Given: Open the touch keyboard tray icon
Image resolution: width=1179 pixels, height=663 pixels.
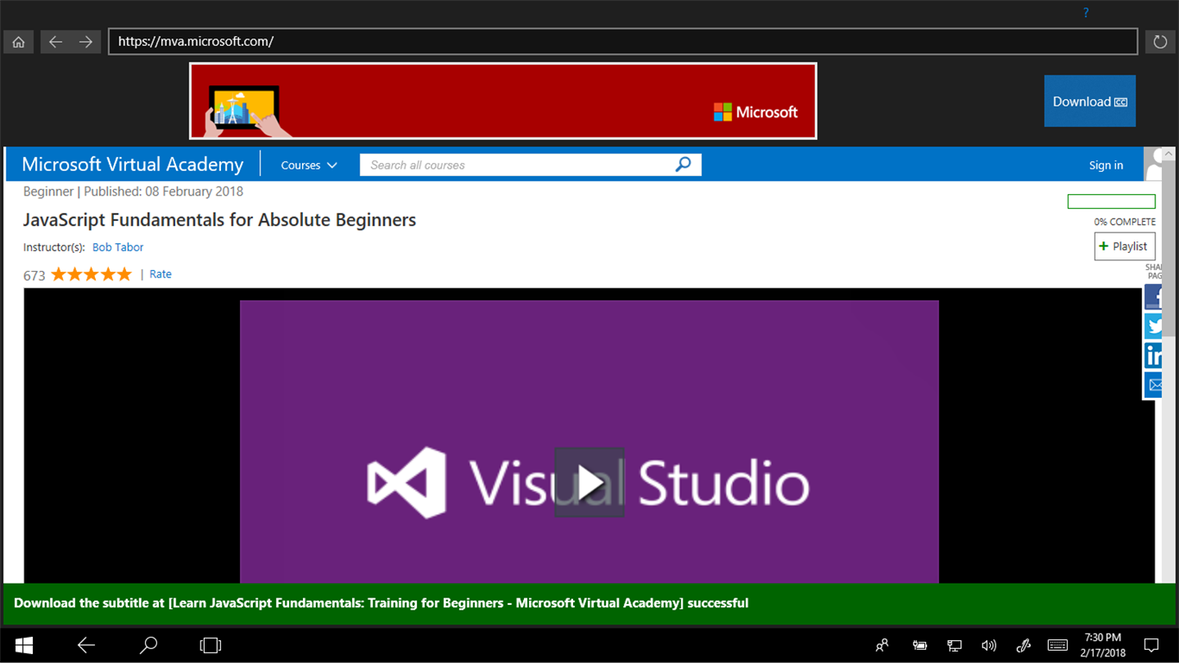Looking at the screenshot, I should point(1058,645).
